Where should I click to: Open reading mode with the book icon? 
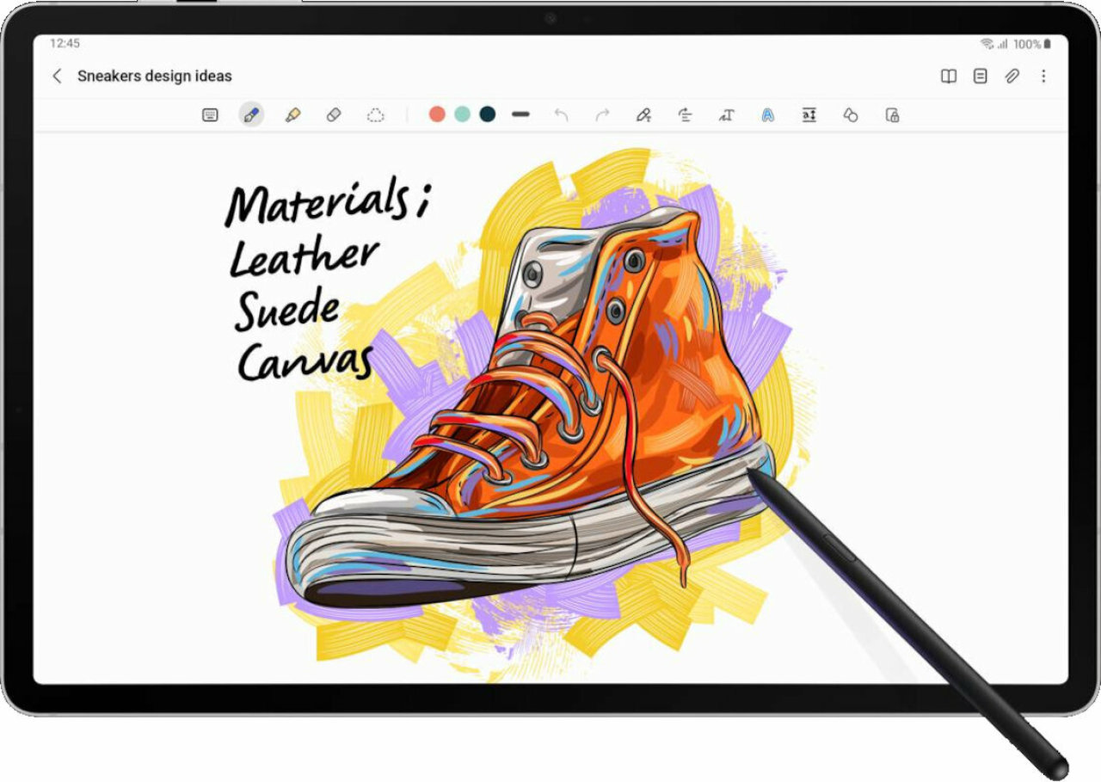click(948, 76)
